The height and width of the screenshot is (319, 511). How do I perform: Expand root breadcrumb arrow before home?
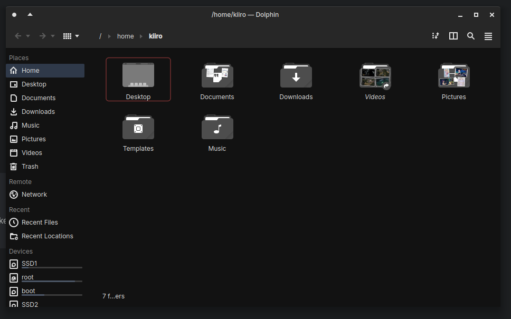(x=109, y=36)
